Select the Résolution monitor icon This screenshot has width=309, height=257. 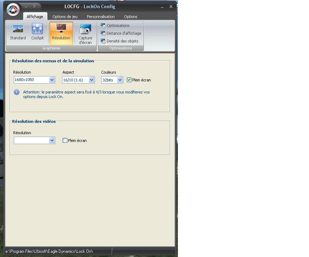[61, 32]
